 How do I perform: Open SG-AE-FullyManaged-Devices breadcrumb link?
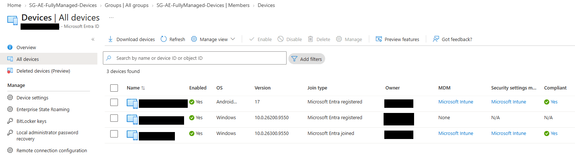(x=63, y=6)
